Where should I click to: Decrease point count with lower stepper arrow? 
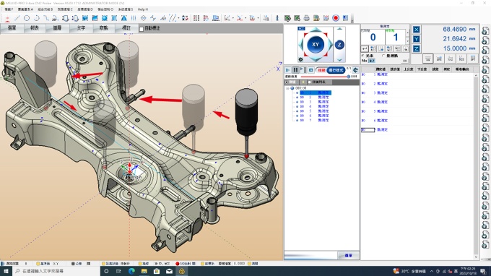[x=408, y=40]
